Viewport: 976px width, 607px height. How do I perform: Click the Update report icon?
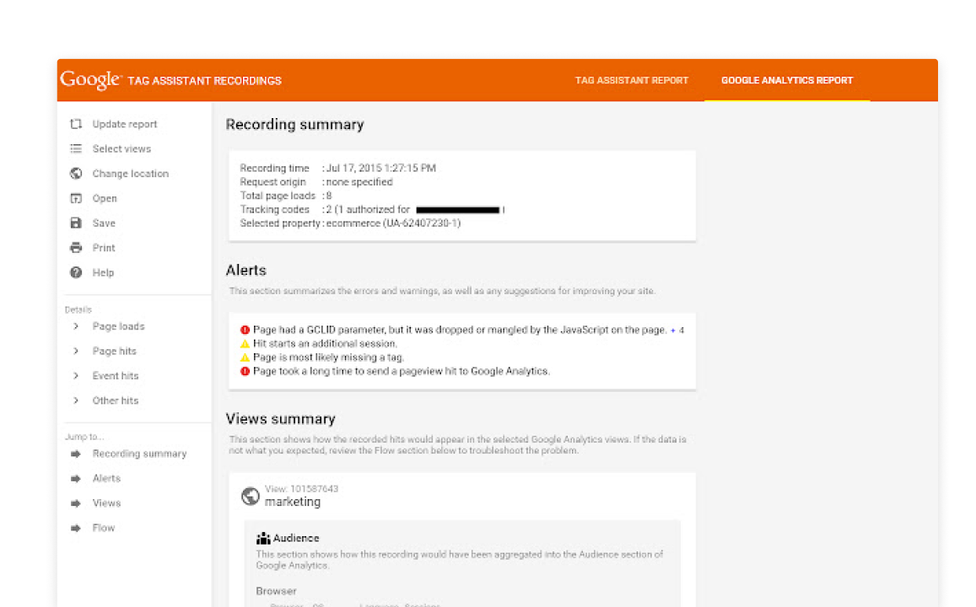(x=76, y=124)
